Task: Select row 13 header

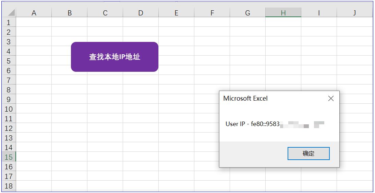Action: (x=9, y=137)
